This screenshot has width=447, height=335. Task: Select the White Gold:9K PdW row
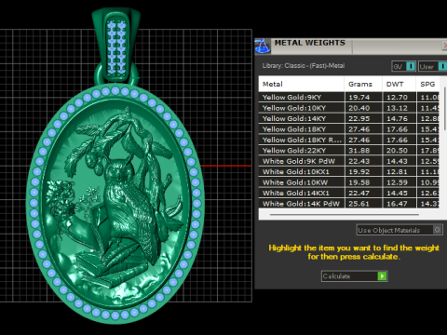coord(349,161)
